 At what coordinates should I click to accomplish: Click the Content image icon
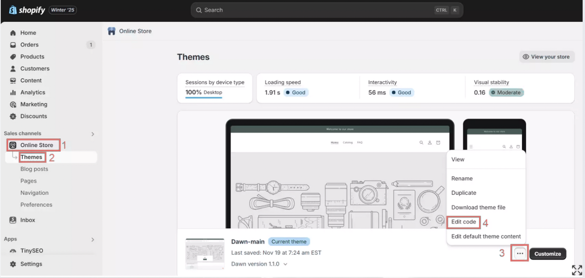point(13,80)
